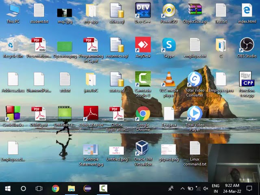Image resolution: width=260 pixels, height=195 pixels.
Task: Click the muted volume icon in tray
Action: click(x=206, y=188)
